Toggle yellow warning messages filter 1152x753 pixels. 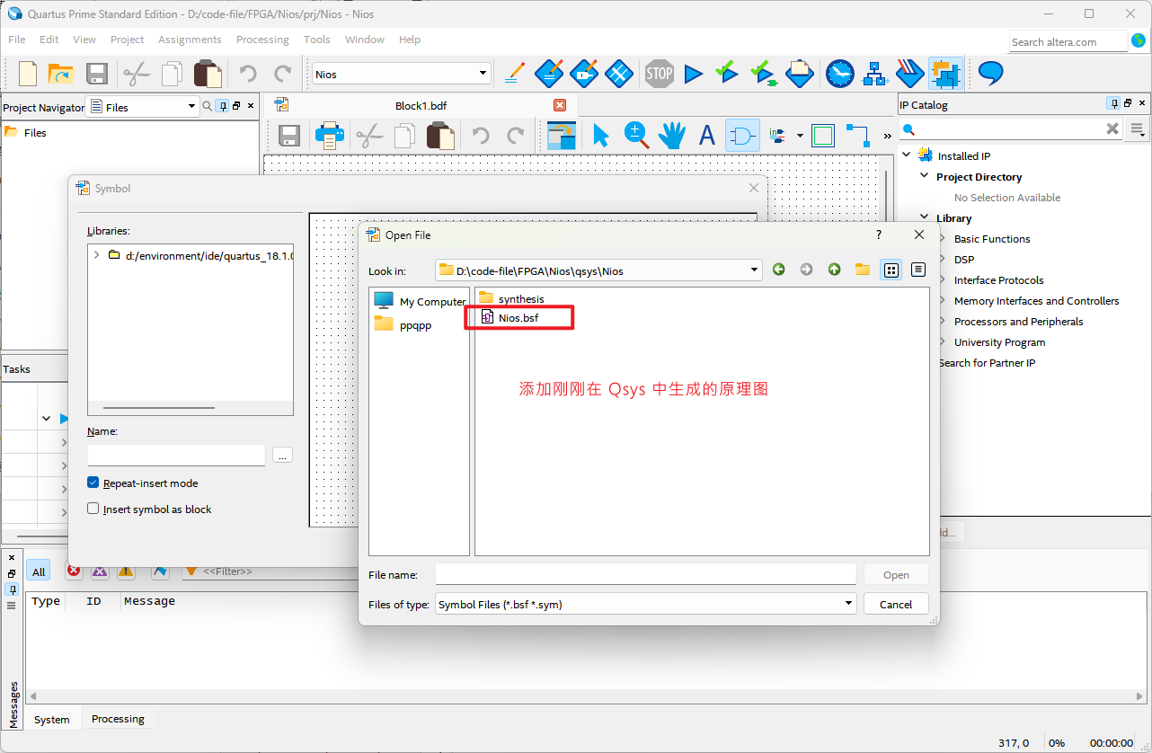[126, 571]
